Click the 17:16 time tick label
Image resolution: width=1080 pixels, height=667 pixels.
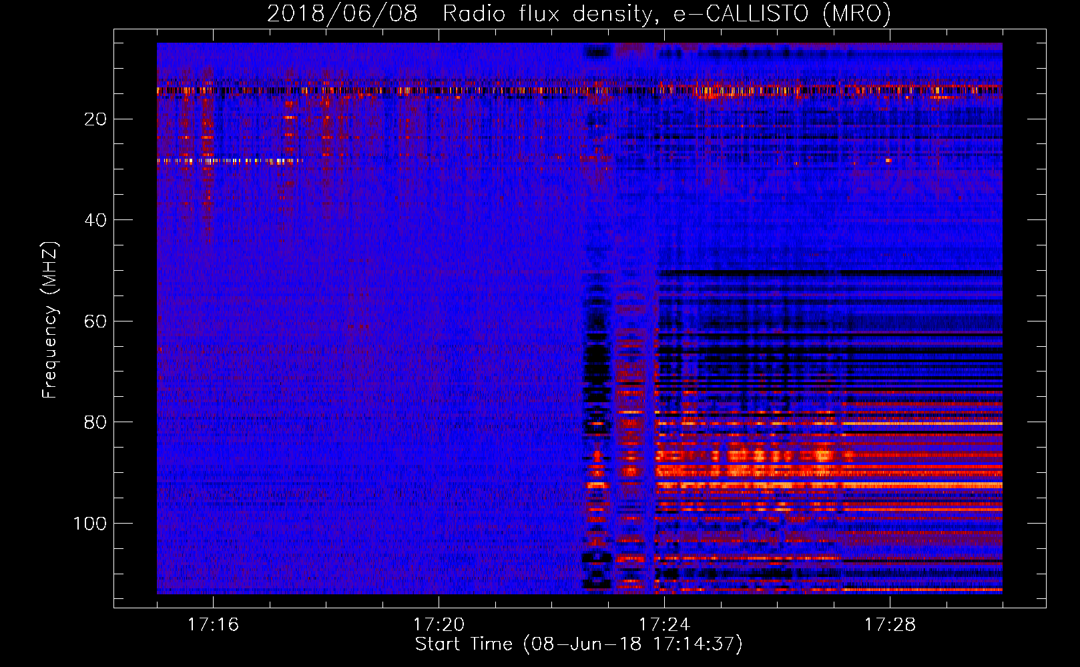[x=213, y=625]
